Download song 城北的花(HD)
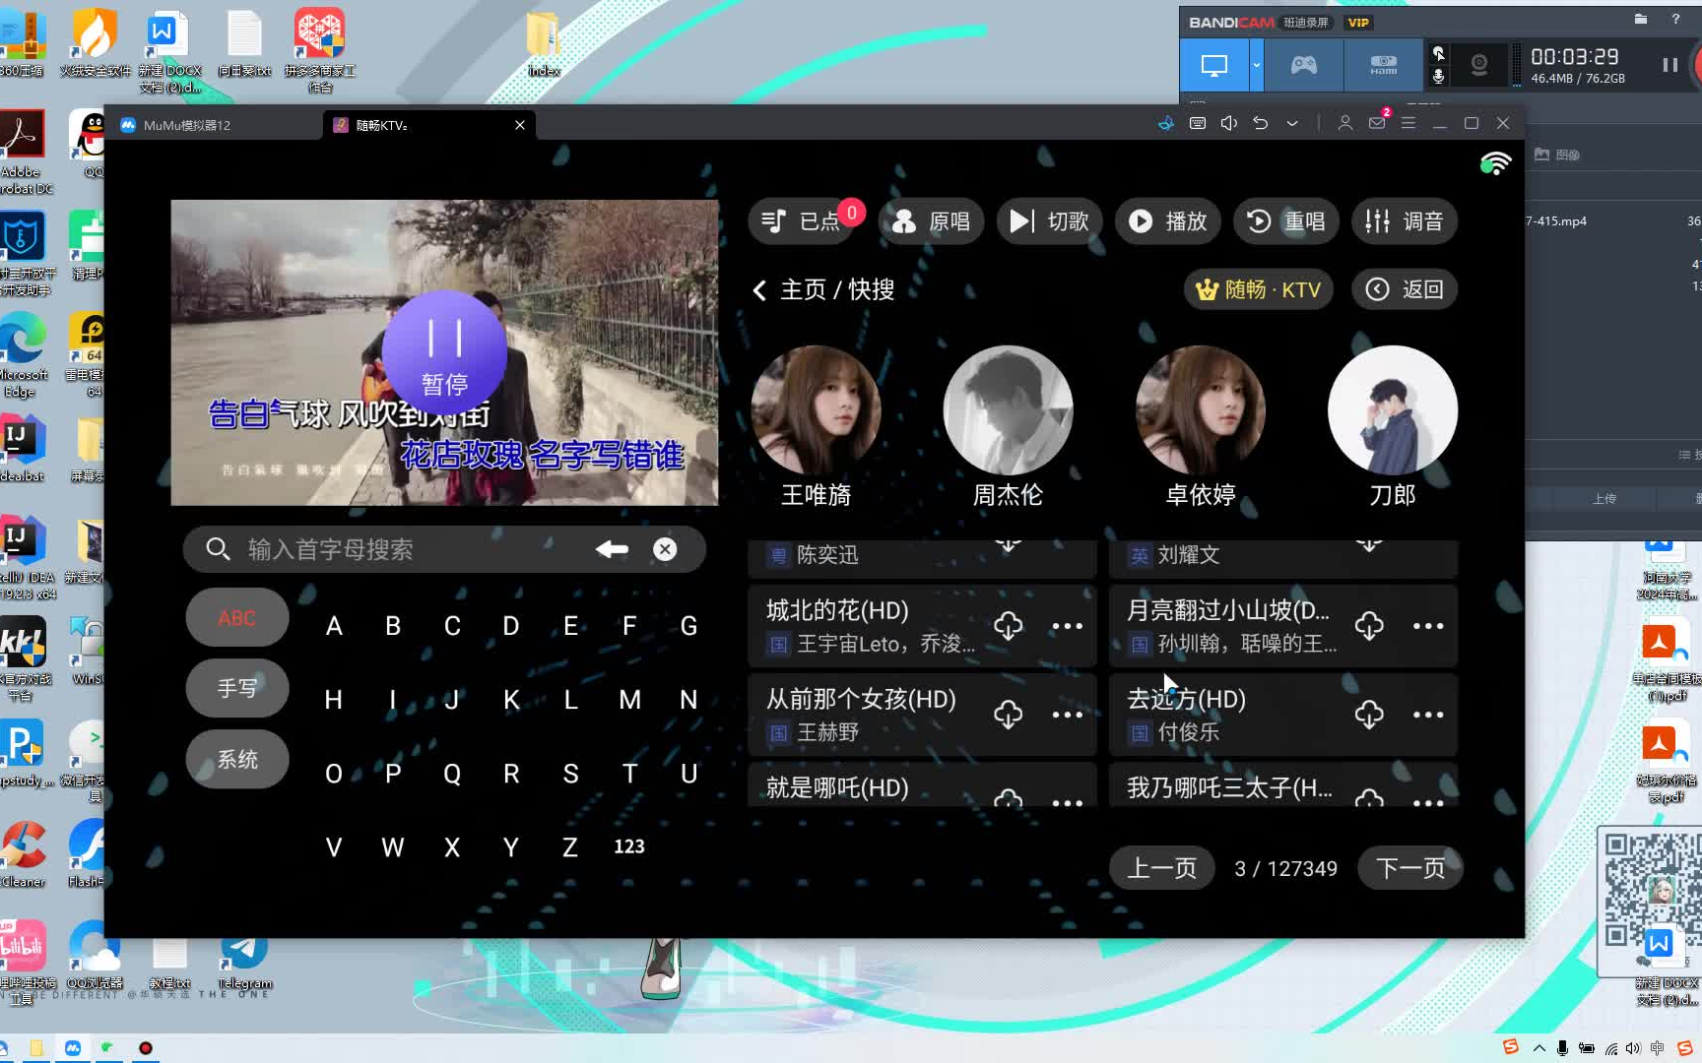1702x1063 pixels. point(1008,626)
